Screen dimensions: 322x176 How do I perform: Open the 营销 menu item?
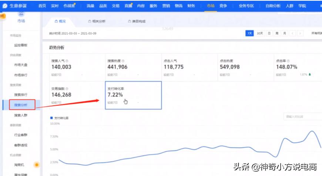coord(166,6)
